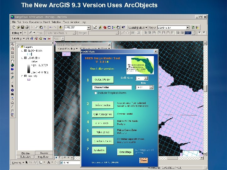Viewport: 227px width, 170px height.
Task: Select the Zoom Out tool
Action: (x=12, y=48)
